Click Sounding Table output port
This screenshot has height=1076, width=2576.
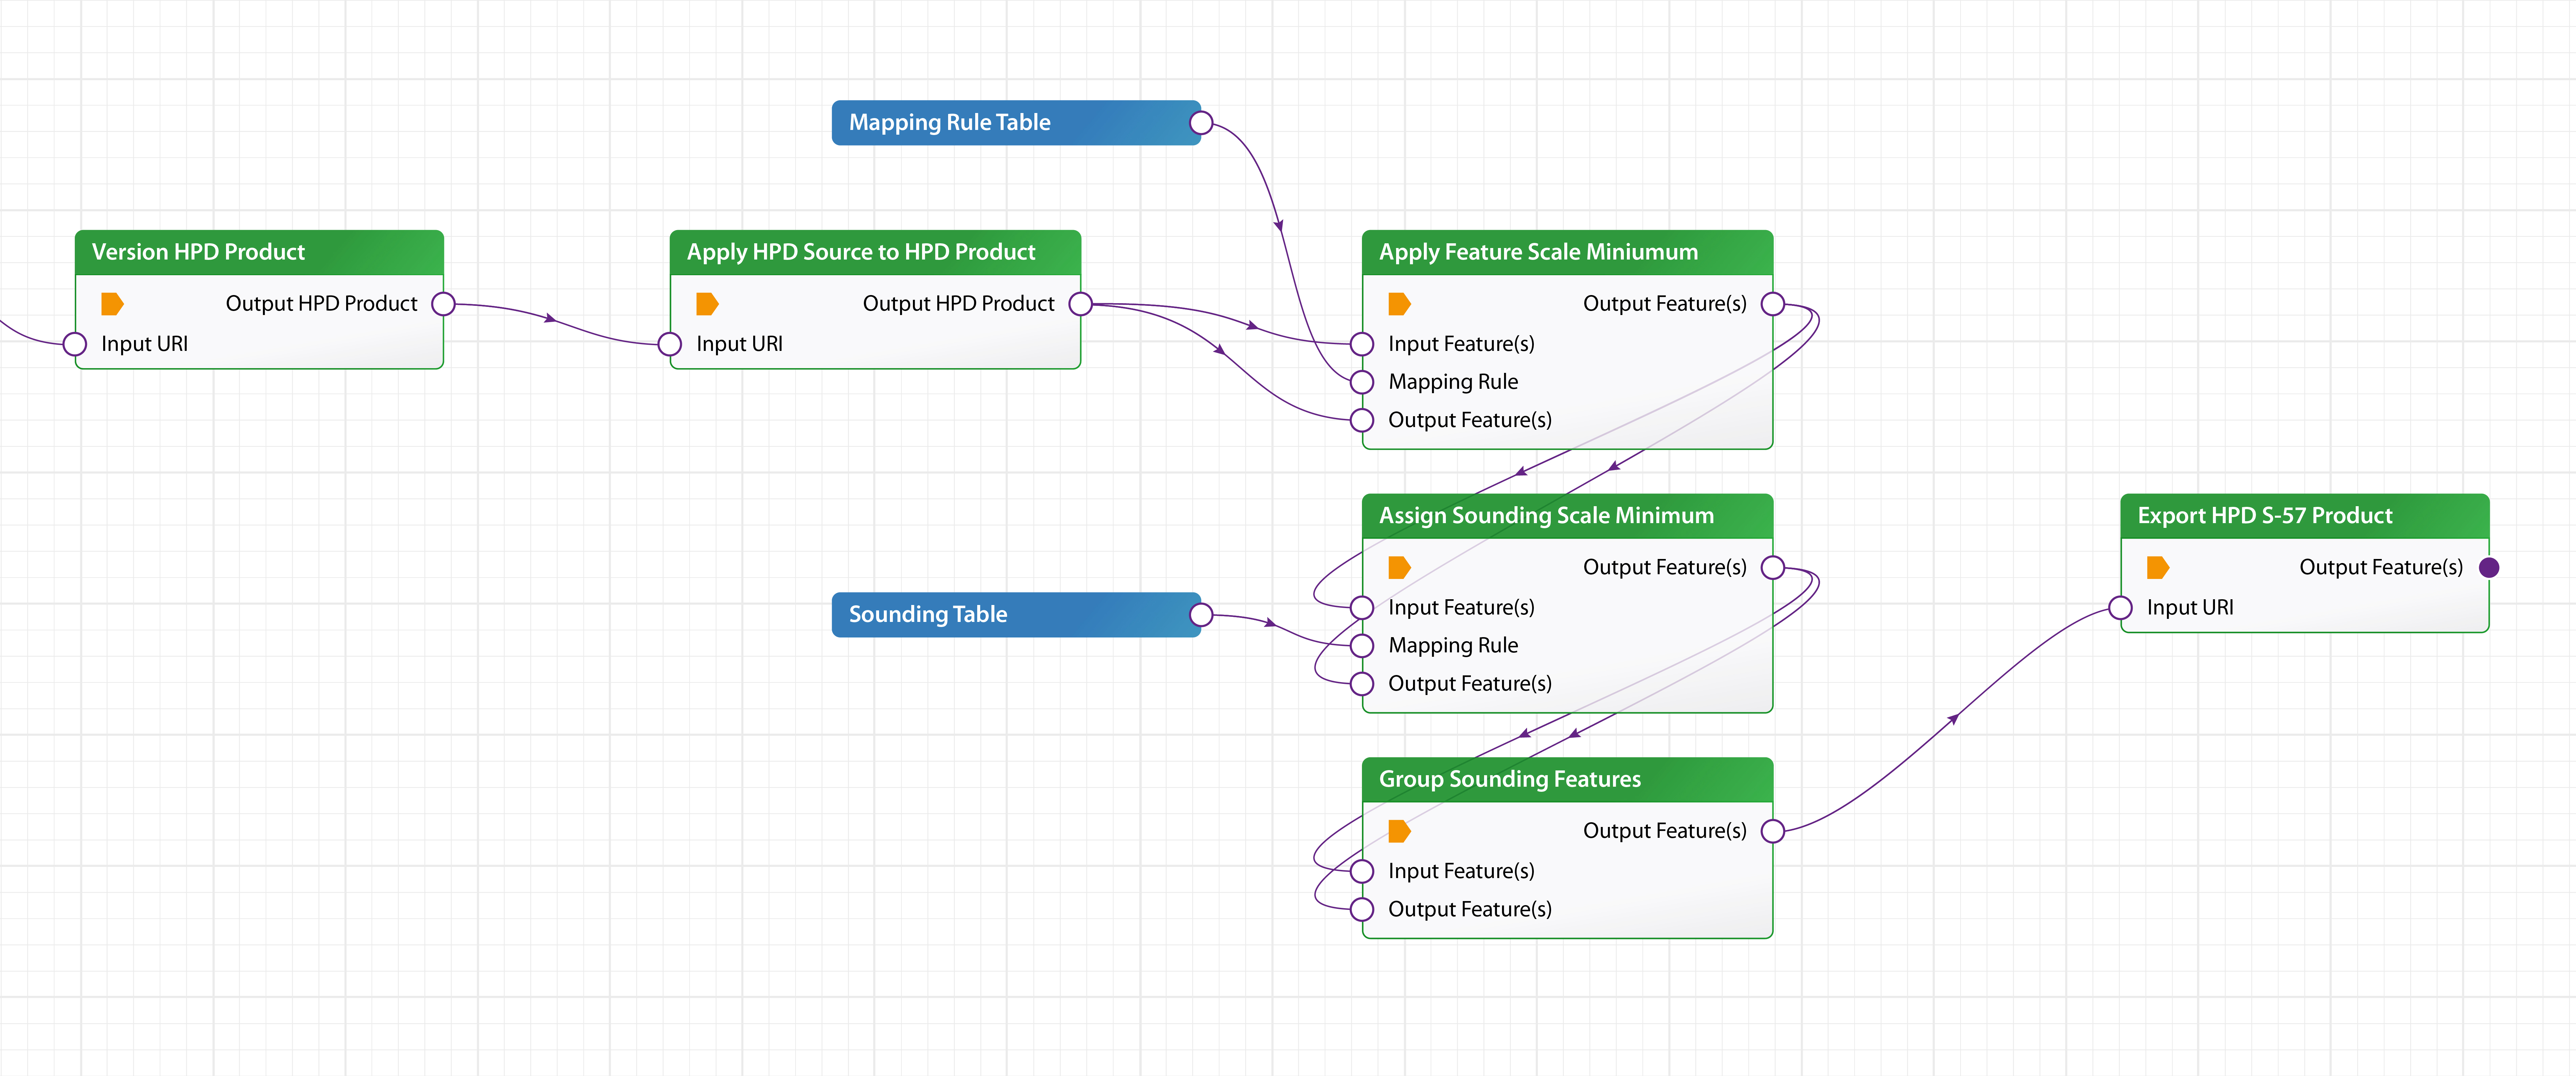(1201, 615)
